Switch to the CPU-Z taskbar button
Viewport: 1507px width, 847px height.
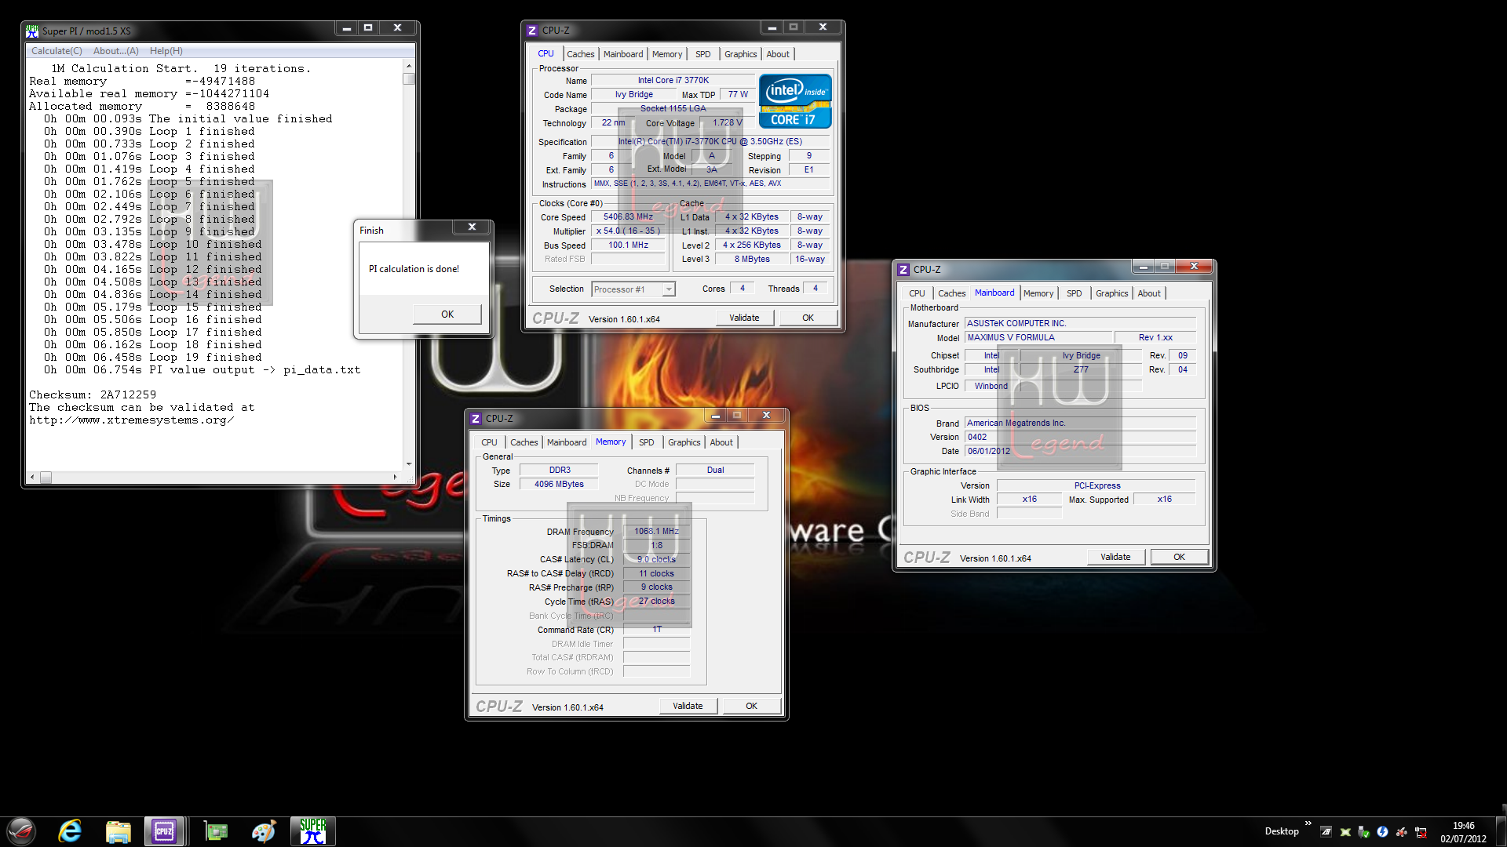point(164,831)
